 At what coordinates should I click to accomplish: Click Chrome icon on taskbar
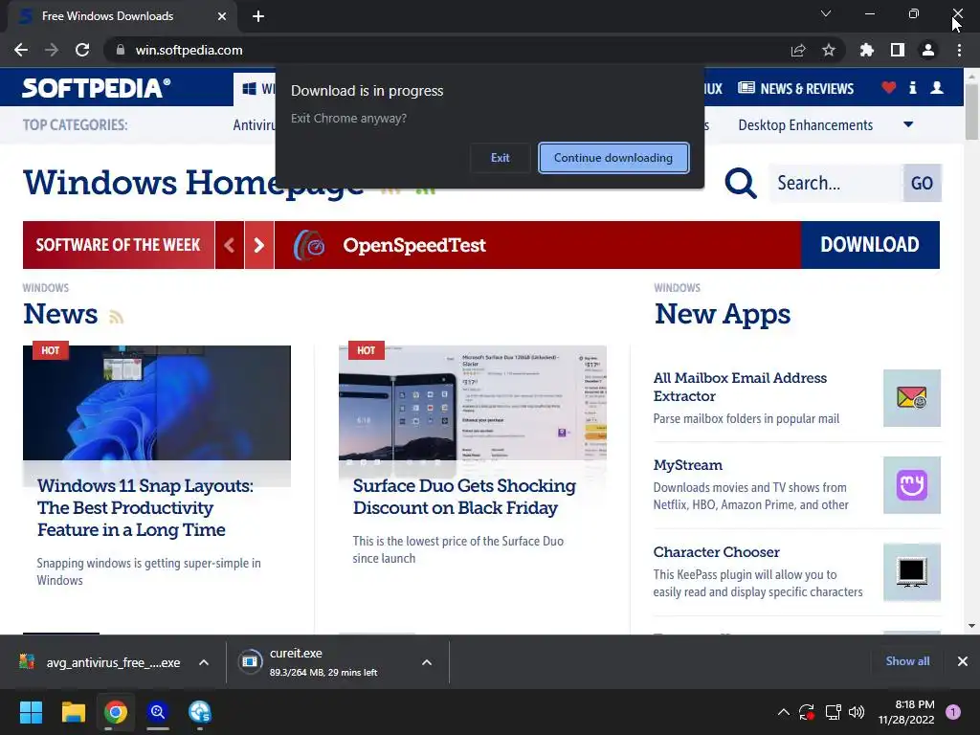[x=116, y=712]
